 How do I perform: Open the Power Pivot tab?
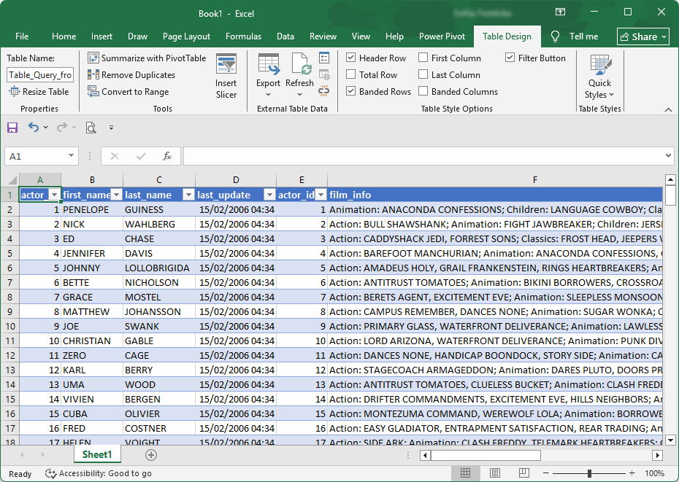[442, 36]
